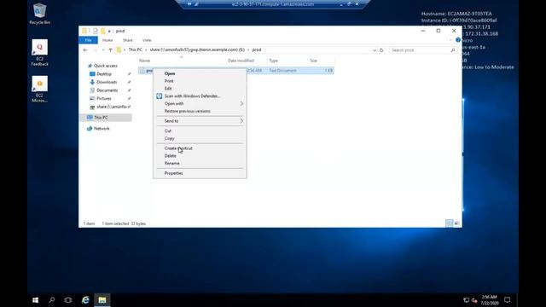Open Explorer help question mark icon
Image resolution: width=546 pixels, height=307 pixels.
(x=458, y=40)
